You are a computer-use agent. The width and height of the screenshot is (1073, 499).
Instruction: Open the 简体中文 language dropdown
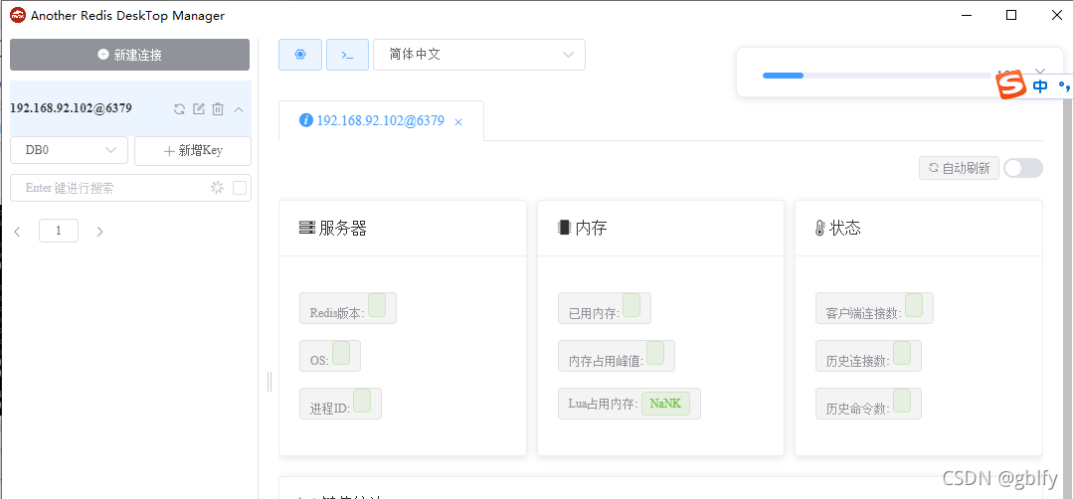tap(479, 55)
